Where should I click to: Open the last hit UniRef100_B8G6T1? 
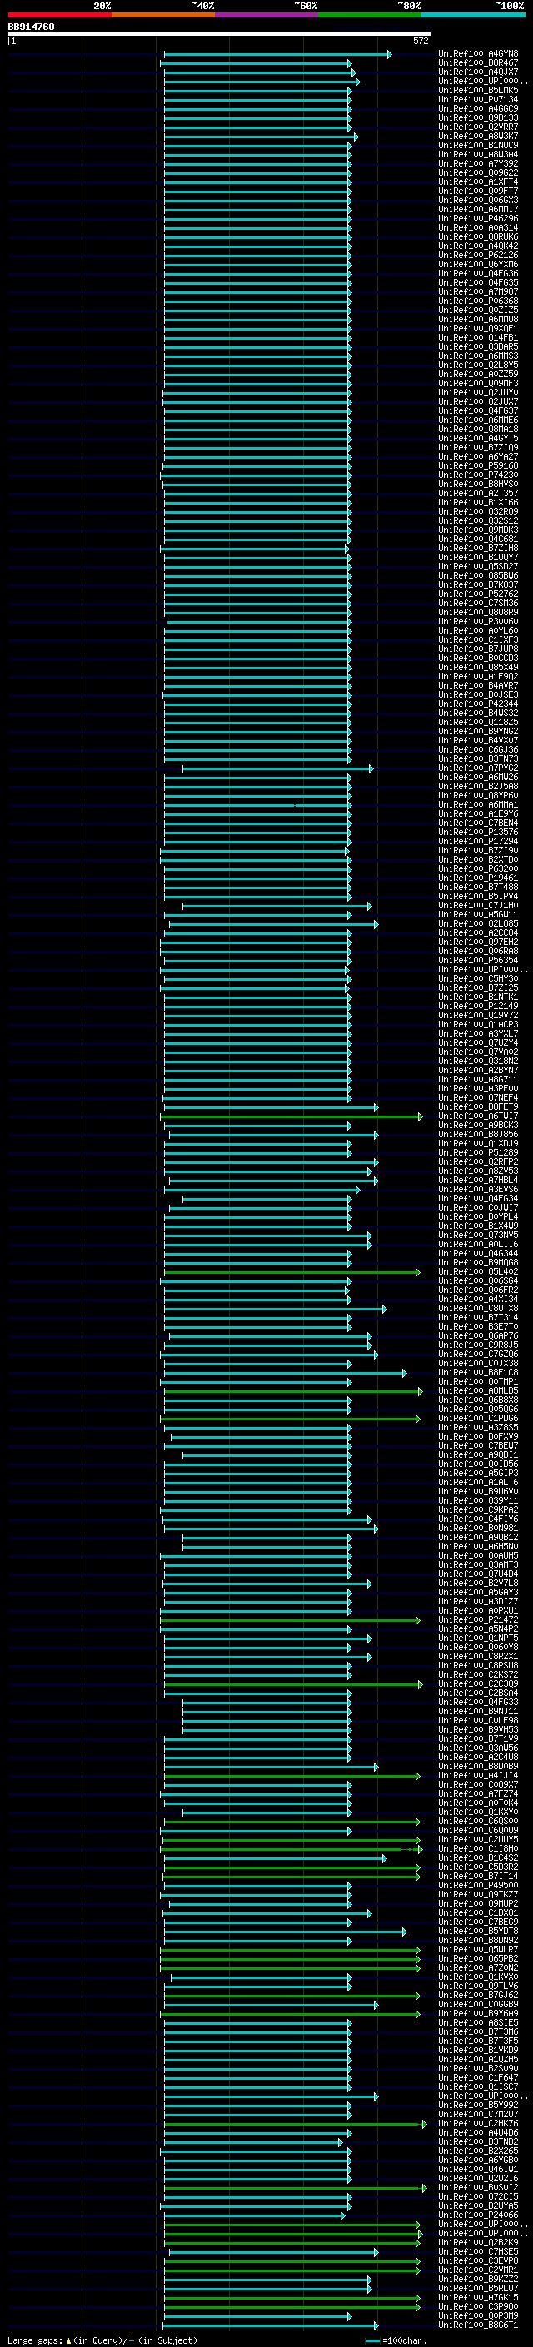pyautogui.click(x=478, y=2325)
